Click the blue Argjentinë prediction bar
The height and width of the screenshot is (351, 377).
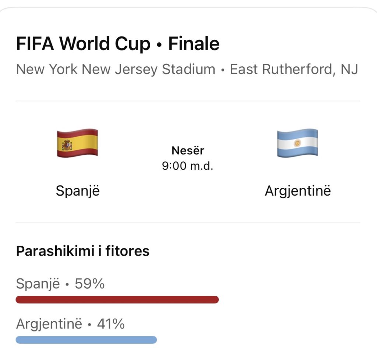[x=86, y=340]
